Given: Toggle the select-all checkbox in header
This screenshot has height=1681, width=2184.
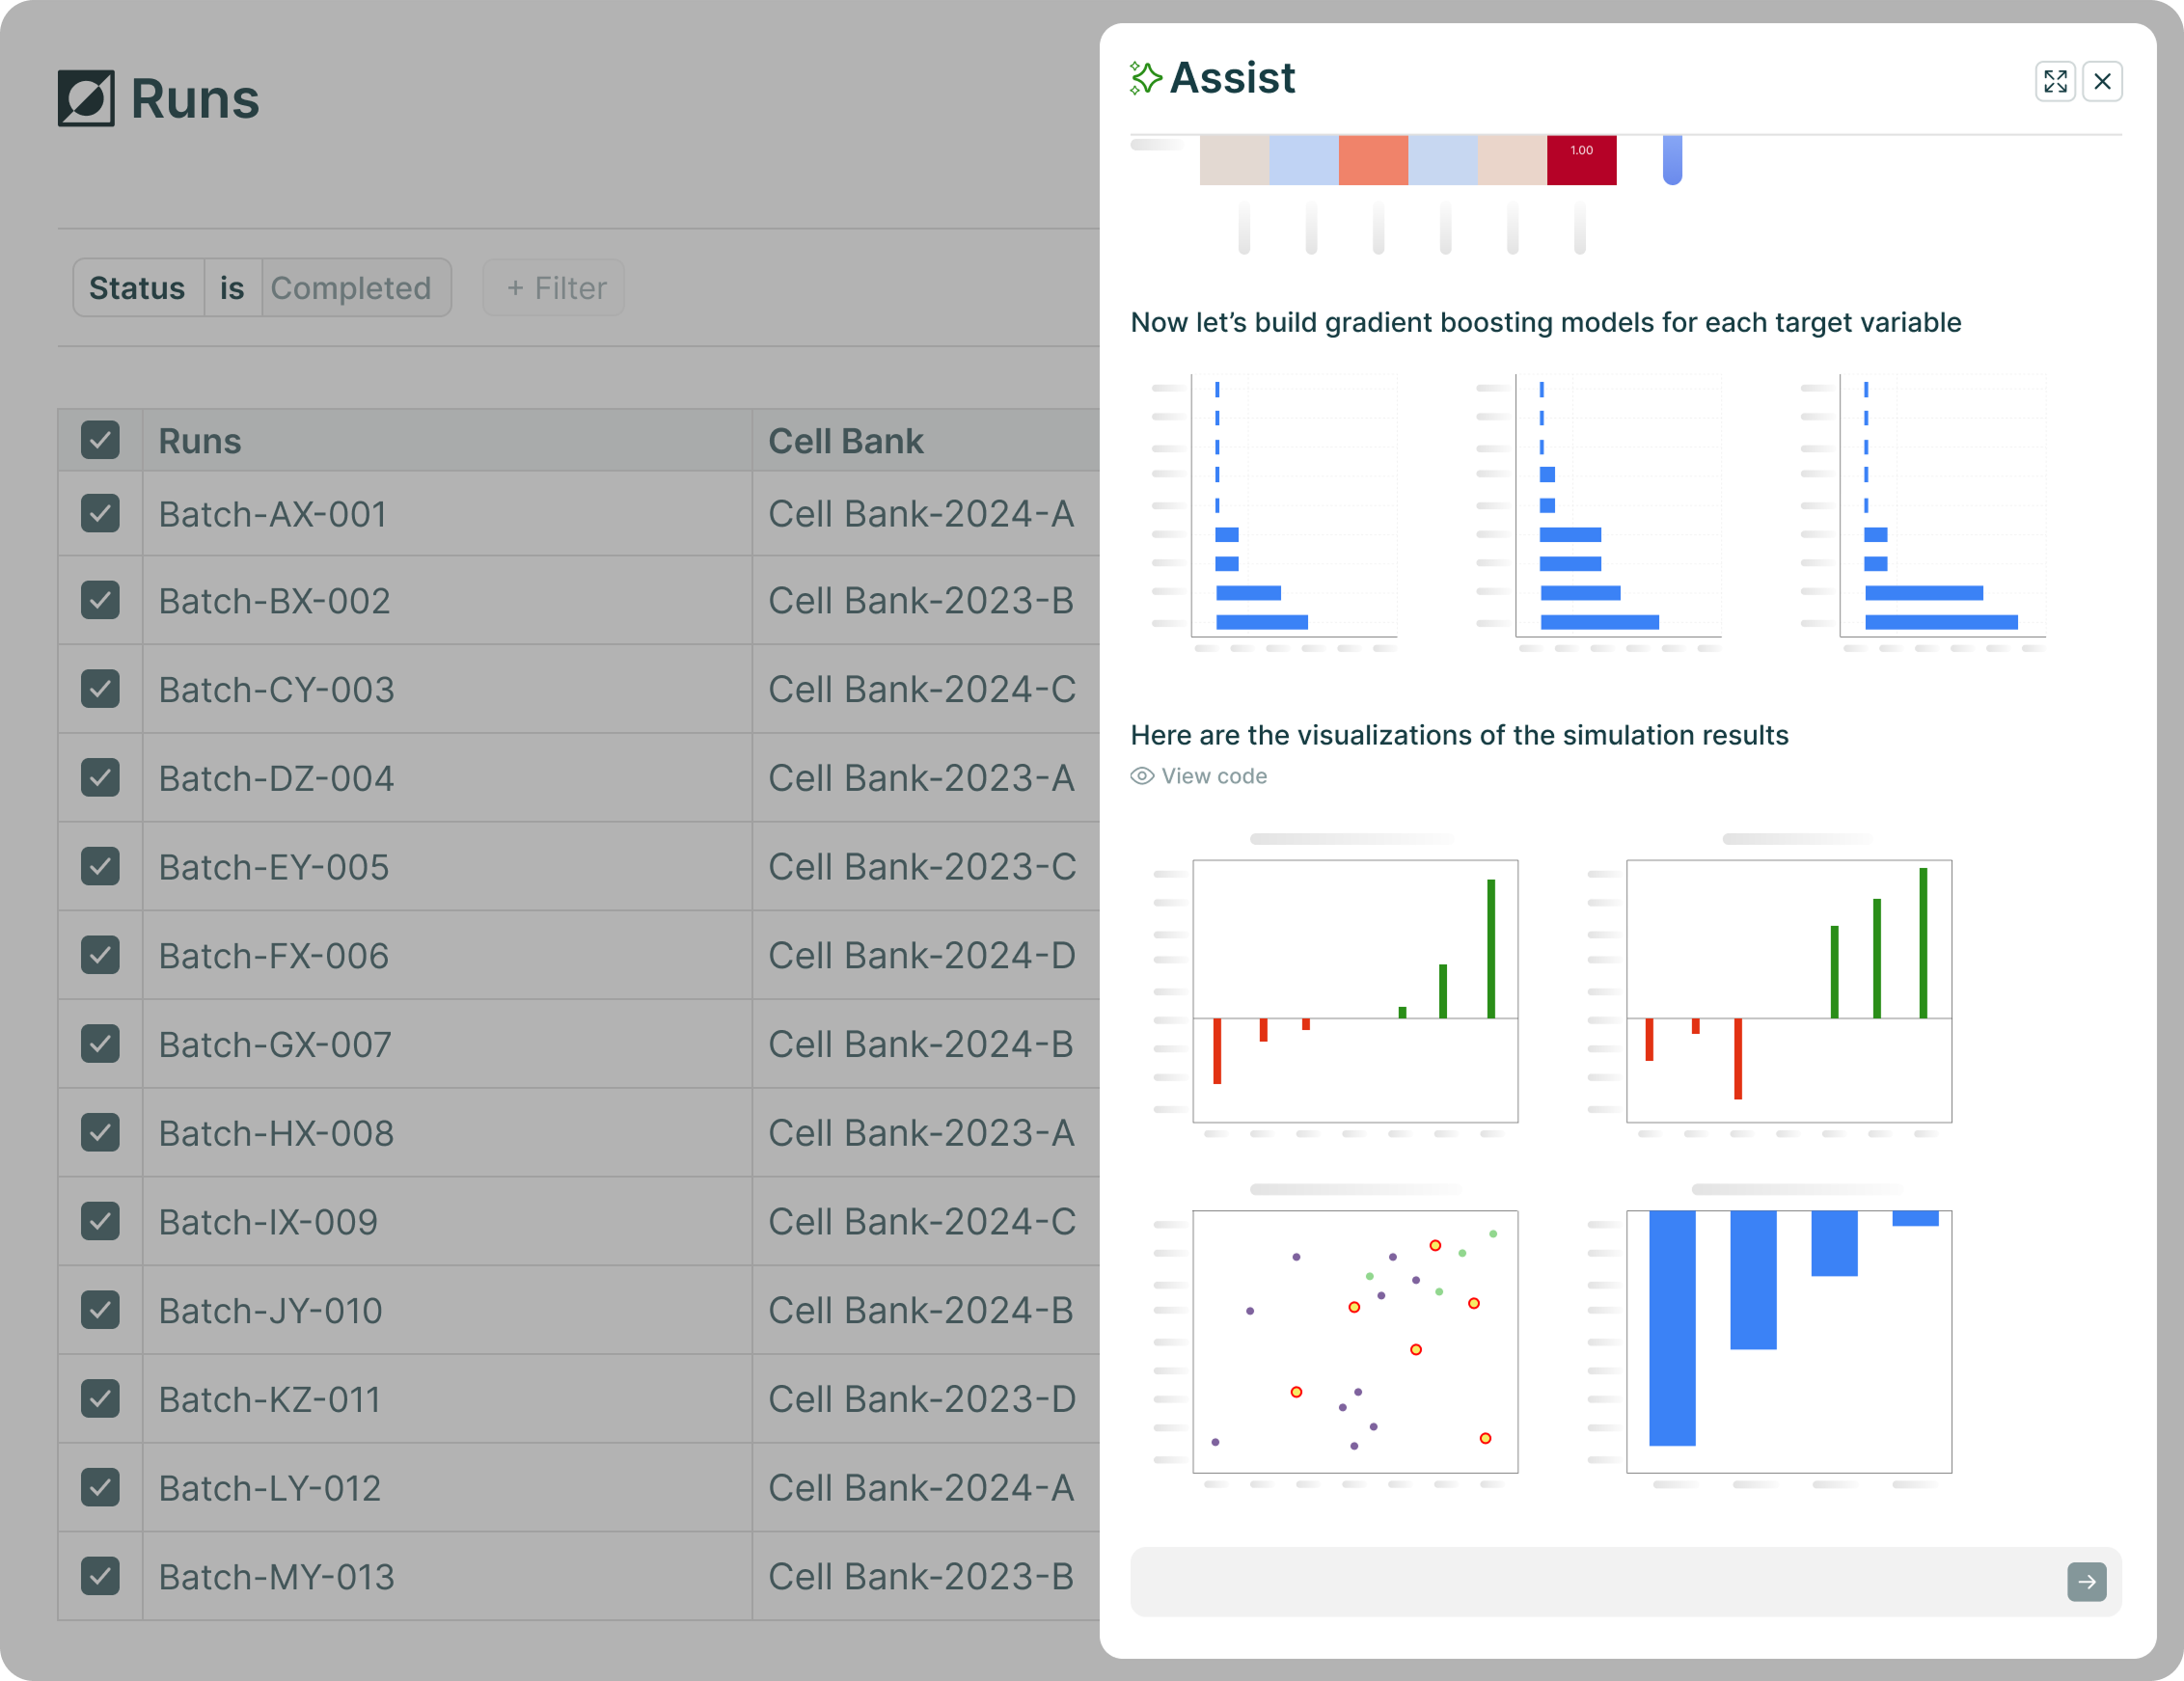Looking at the screenshot, I should click(100, 440).
